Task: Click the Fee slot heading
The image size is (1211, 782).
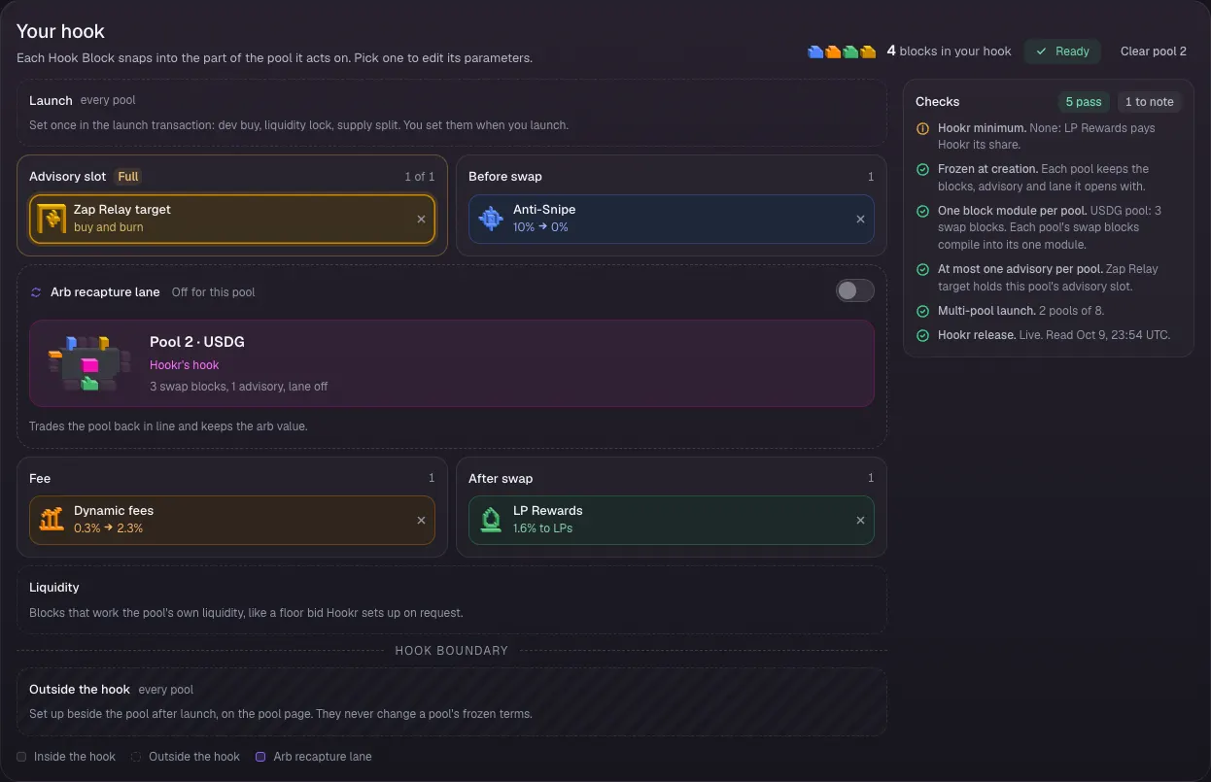Action: [x=40, y=478]
